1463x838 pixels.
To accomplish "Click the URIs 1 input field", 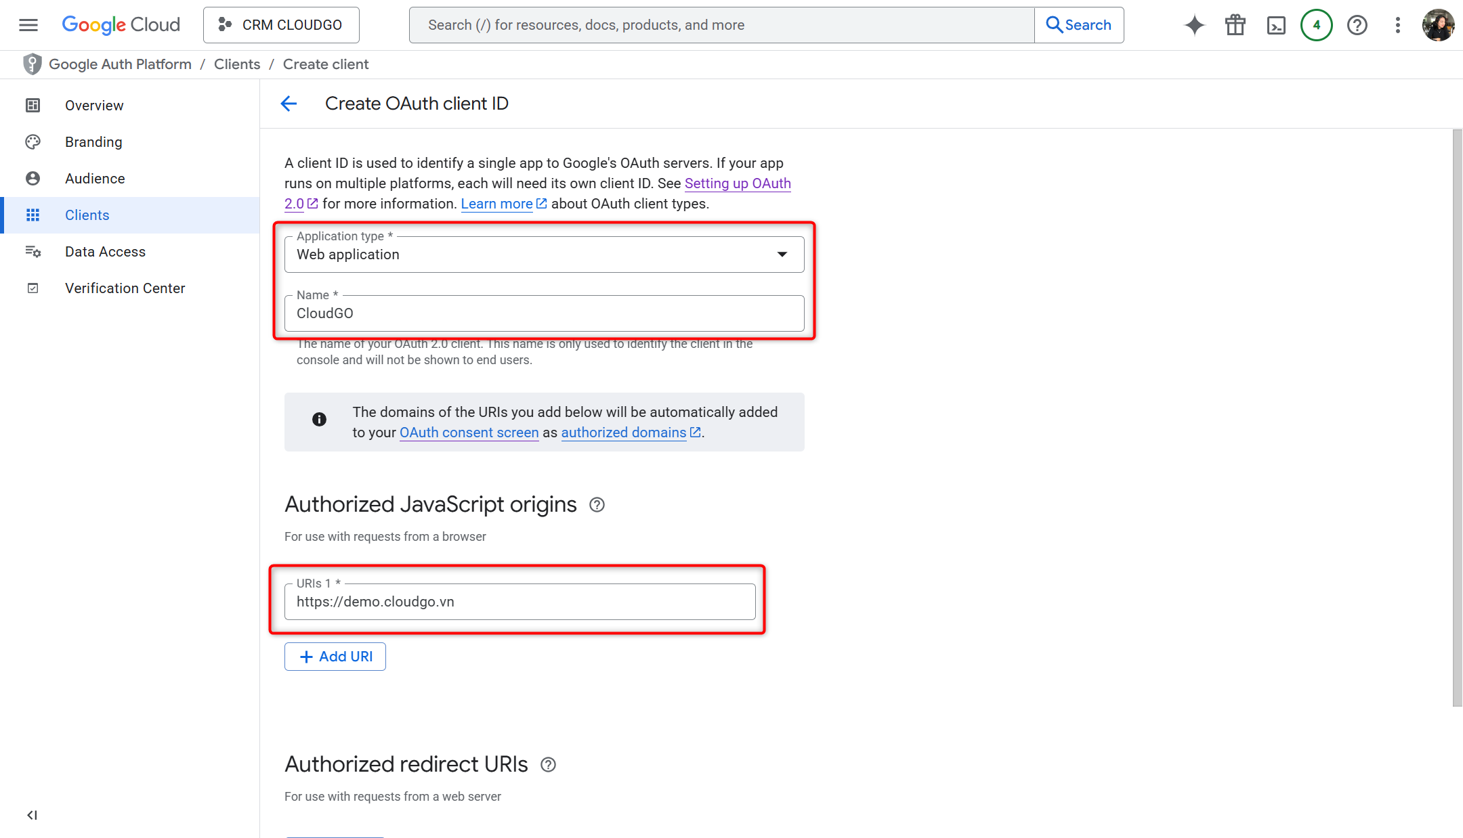I will (x=520, y=601).
